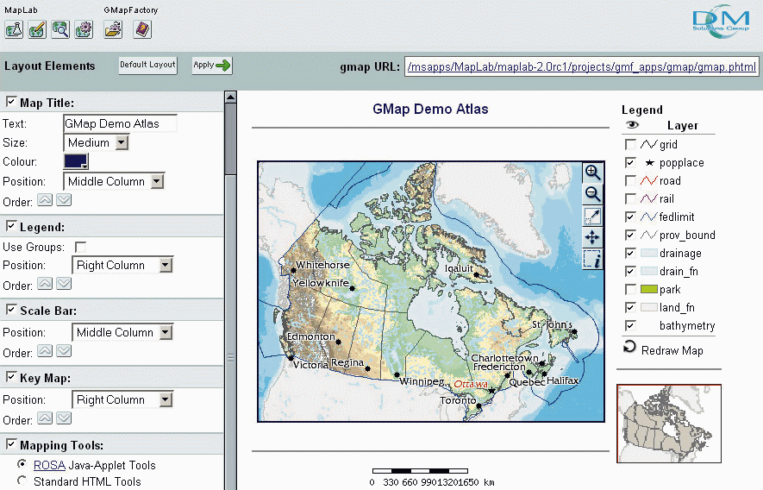
Task: Move Scale Bar order up
Action: [x=45, y=351]
